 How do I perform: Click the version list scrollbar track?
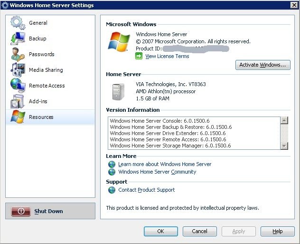click(x=284, y=133)
